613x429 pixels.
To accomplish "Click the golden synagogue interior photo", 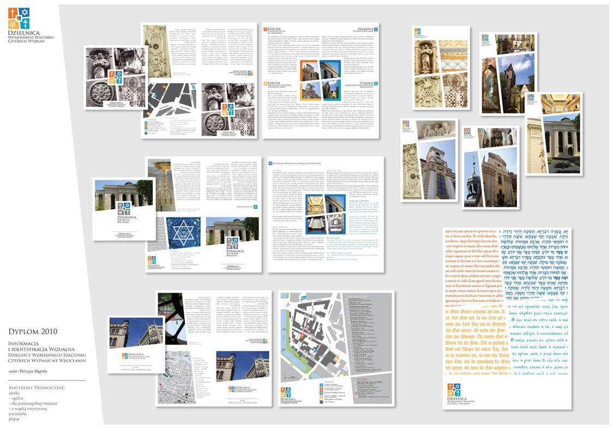I will [315, 205].
